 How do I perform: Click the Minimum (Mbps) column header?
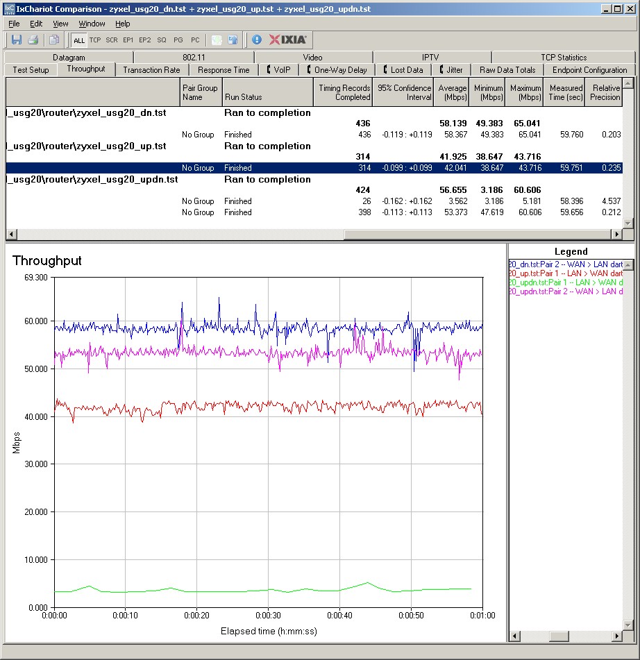[487, 92]
